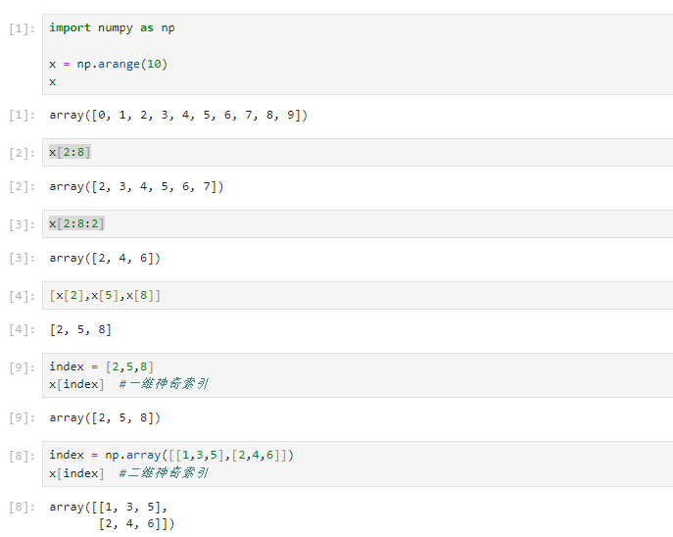Click the [2, 5, 8] list output
Image resolution: width=673 pixels, height=537 pixels.
point(80,329)
